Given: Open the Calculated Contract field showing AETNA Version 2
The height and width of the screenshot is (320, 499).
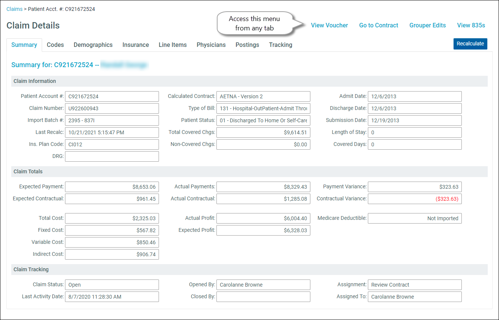Looking at the screenshot, I should click(263, 96).
